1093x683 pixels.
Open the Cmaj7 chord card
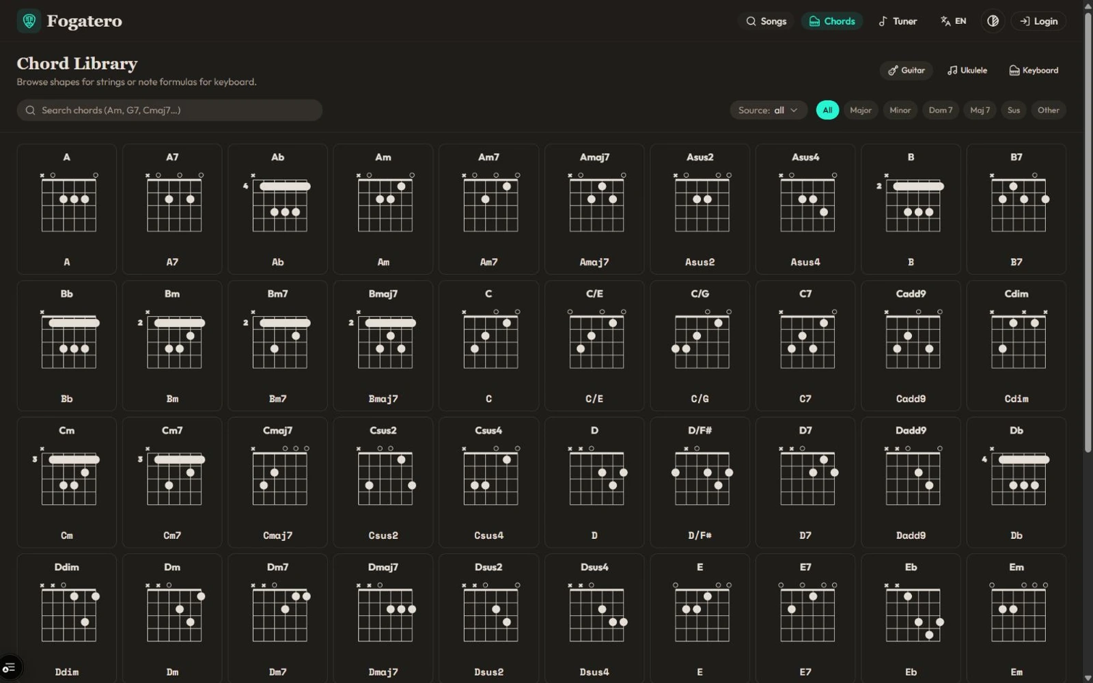[277, 482]
